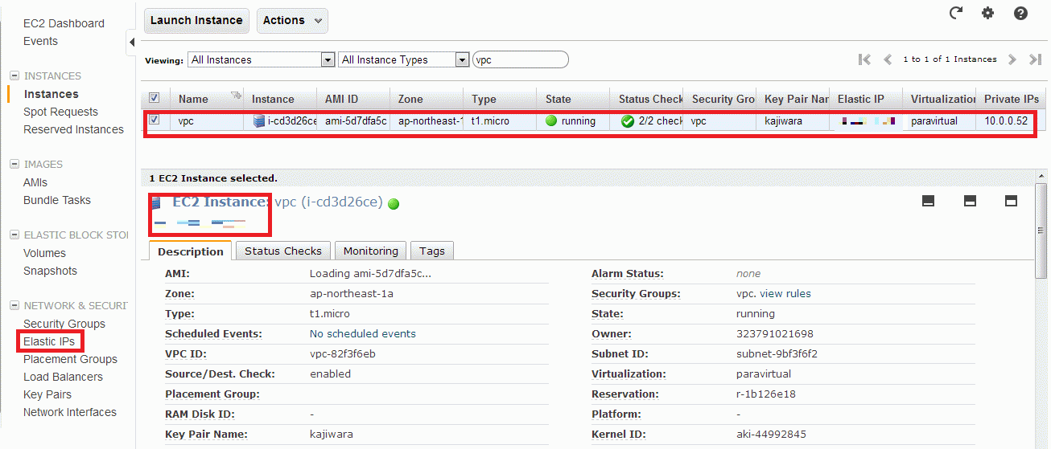Screen dimensions: 1051x449
Task: Sort by the AMI ID column header
Action: pyautogui.click(x=341, y=99)
